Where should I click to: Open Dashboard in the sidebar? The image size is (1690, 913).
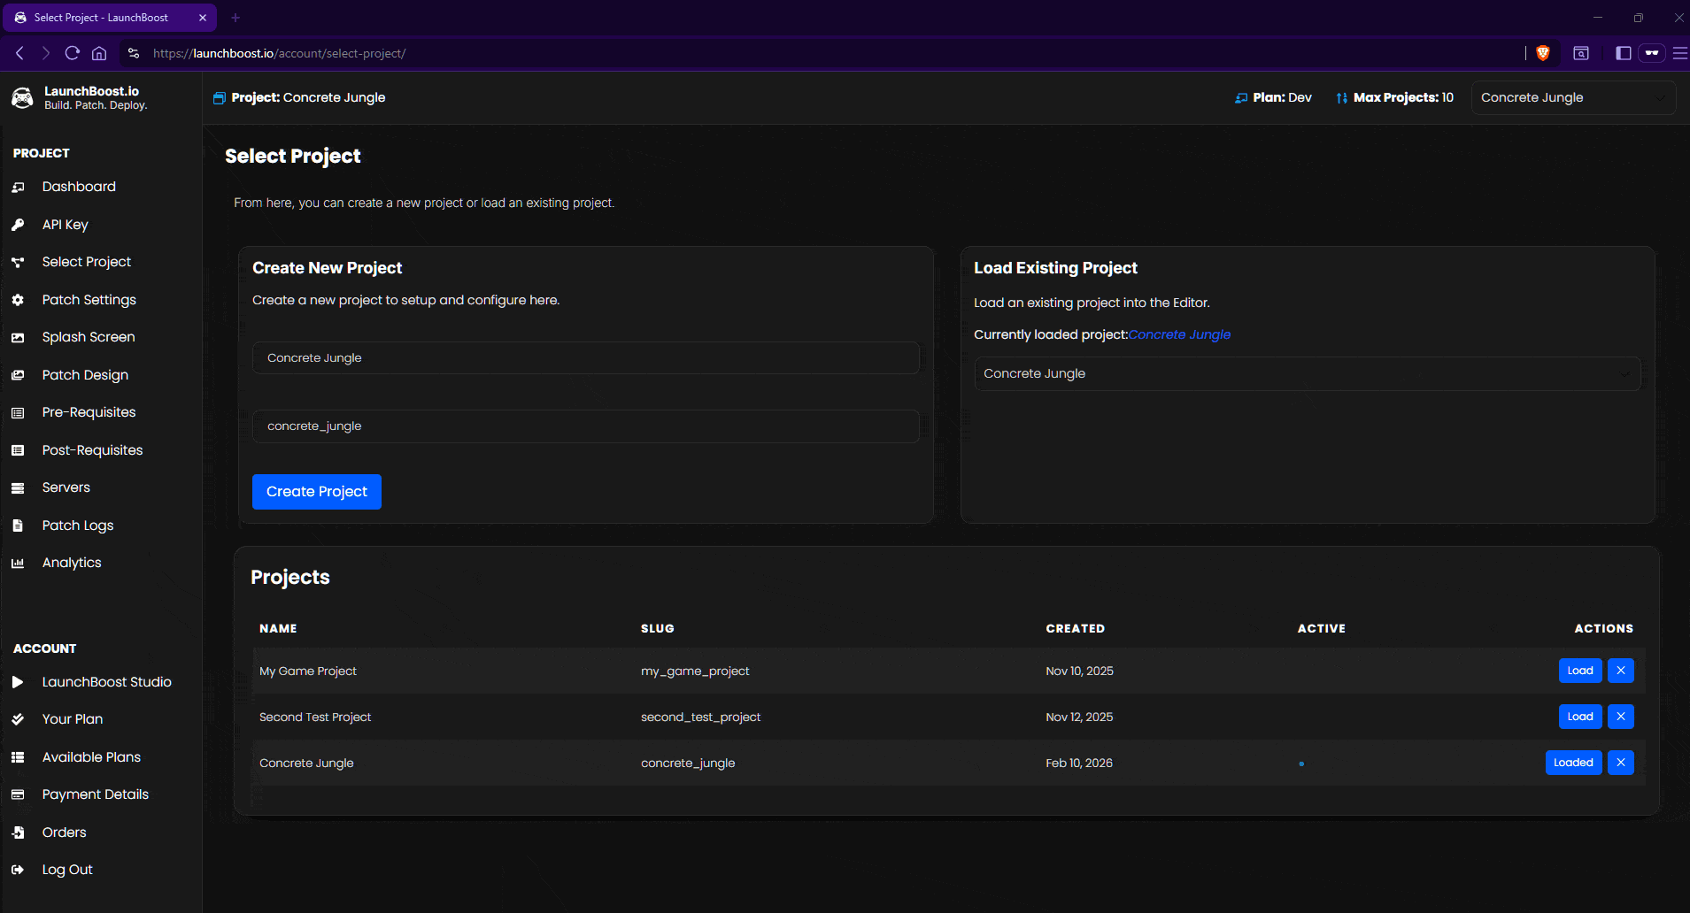(x=79, y=187)
